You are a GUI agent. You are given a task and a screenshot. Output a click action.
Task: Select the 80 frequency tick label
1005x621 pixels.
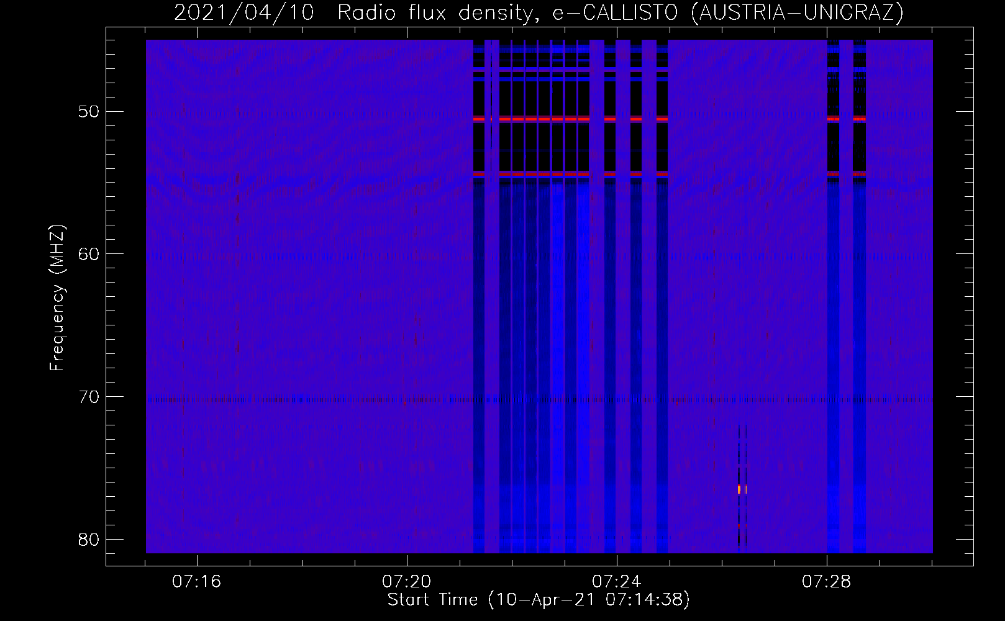pyautogui.click(x=88, y=538)
